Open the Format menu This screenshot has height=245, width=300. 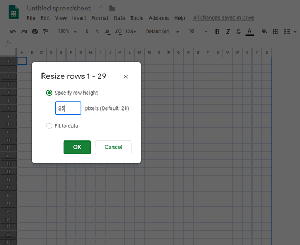[x=100, y=18]
